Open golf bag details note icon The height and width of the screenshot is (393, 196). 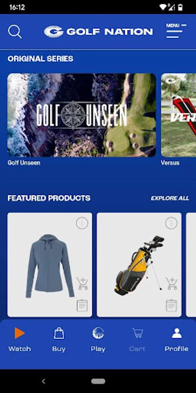coord(171,306)
